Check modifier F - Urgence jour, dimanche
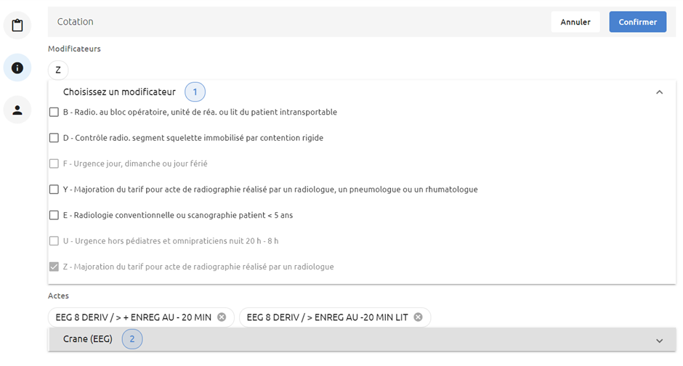 tap(54, 163)
